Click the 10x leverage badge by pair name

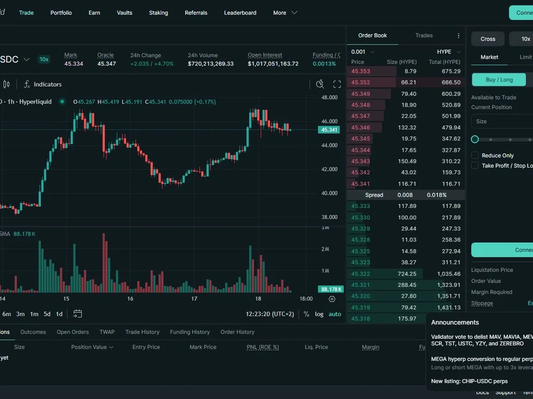[44, 59]
